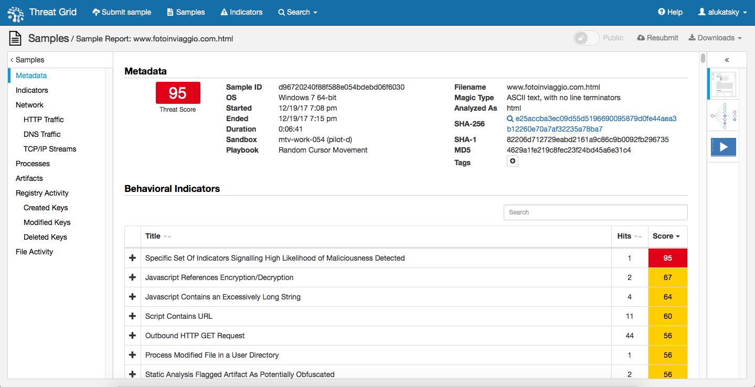The image size is (755, 387).
Task: Play the sample analysis video thumbnail
Action: pos(723,147)
